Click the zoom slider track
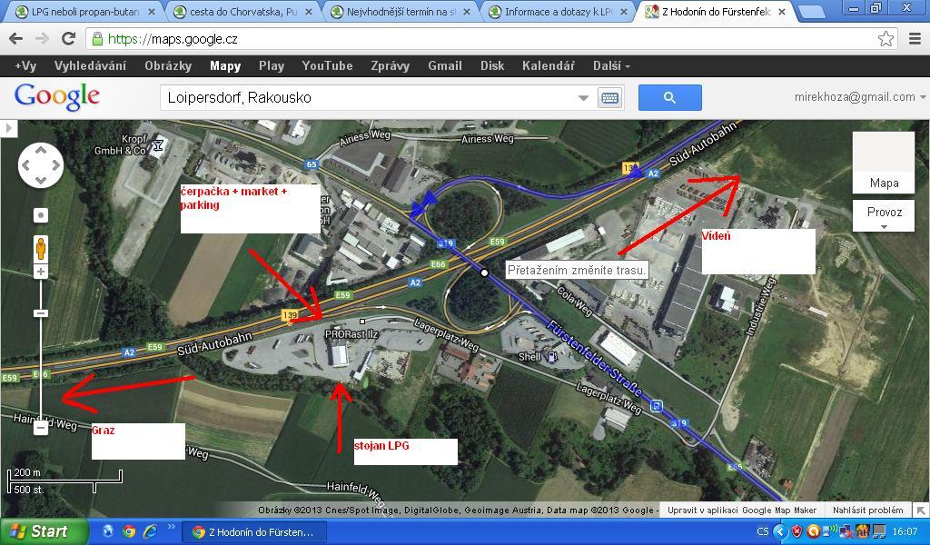Viewport: 930px width, 545px height. [x=41, y=363]
